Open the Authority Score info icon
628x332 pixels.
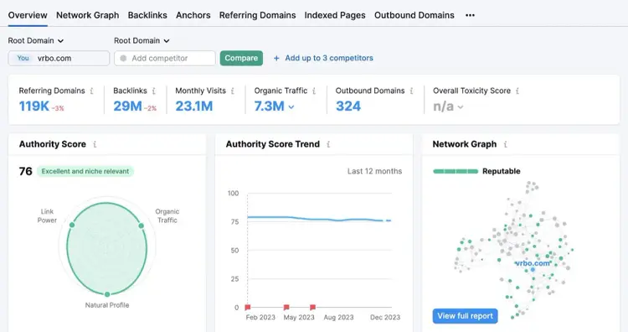coord(95,144)
